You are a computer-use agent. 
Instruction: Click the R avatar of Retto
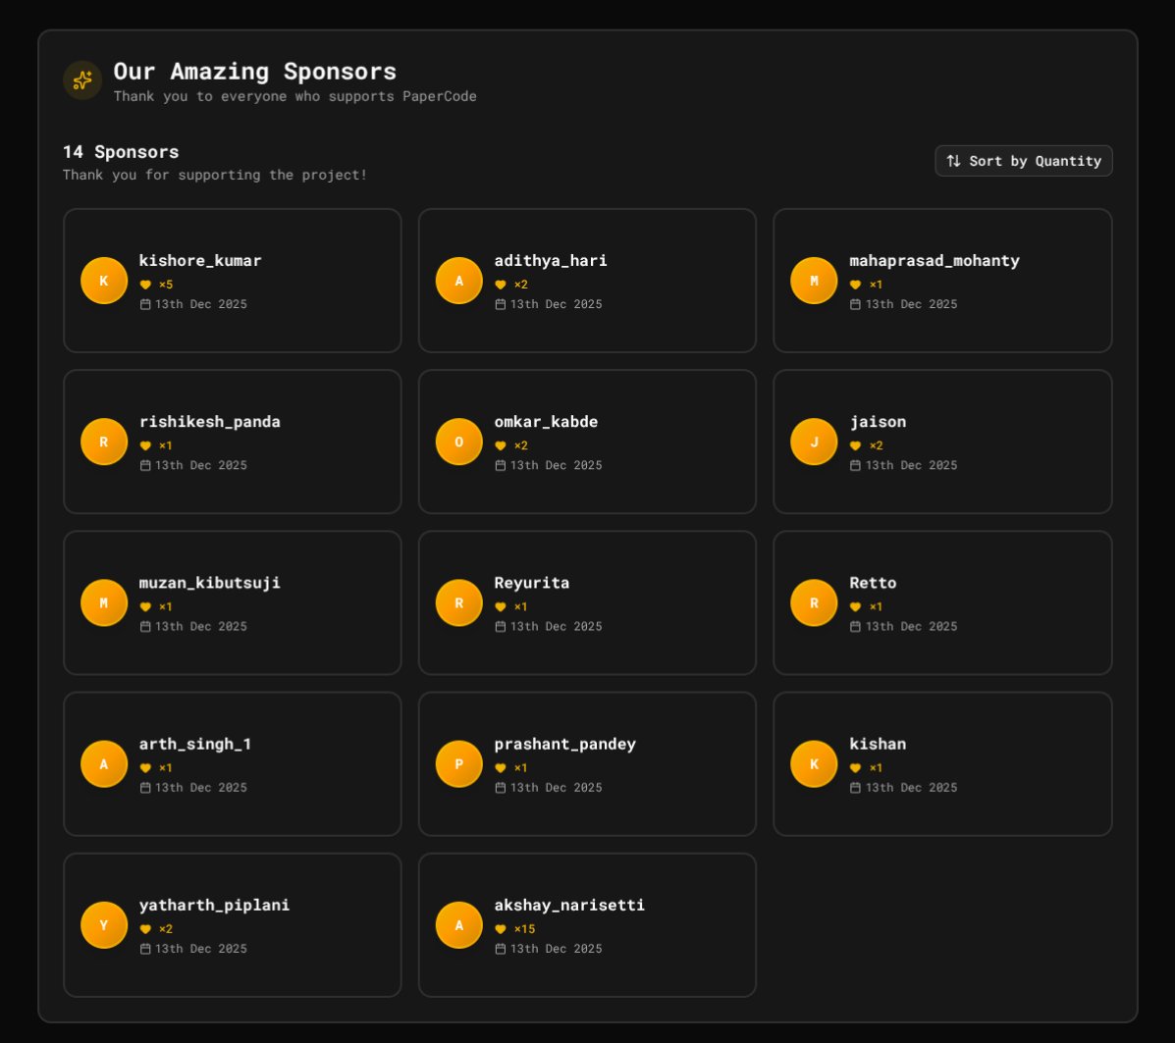(x=814, y=603)
